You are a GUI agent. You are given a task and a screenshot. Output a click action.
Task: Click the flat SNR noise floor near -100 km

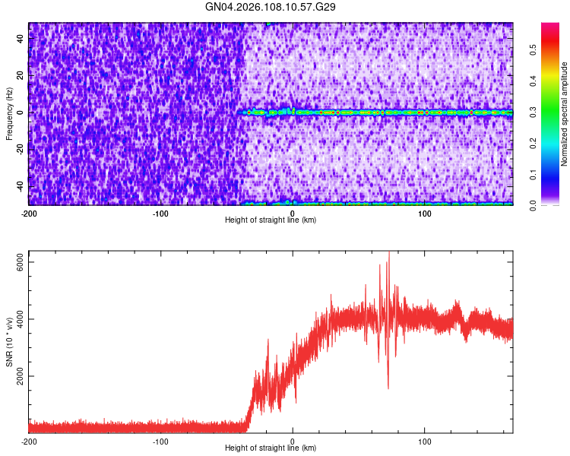coord(160,426)
